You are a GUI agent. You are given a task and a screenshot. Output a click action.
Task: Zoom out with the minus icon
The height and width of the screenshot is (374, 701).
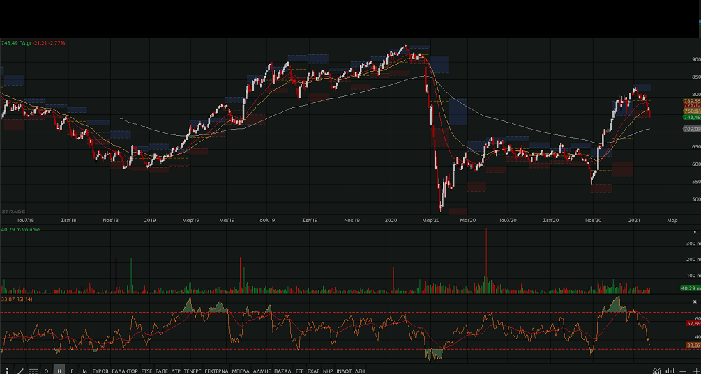click(x=682, y=371)
